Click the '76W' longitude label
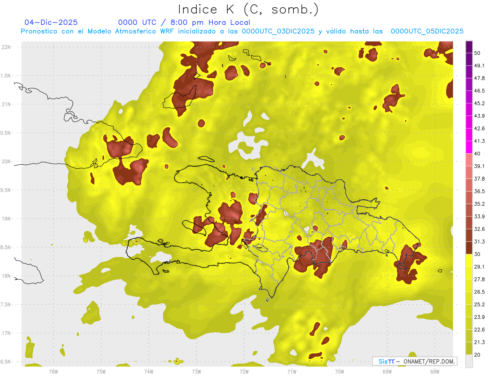The width and height of the screenshot is (488, 377). (x=53, y=372)
